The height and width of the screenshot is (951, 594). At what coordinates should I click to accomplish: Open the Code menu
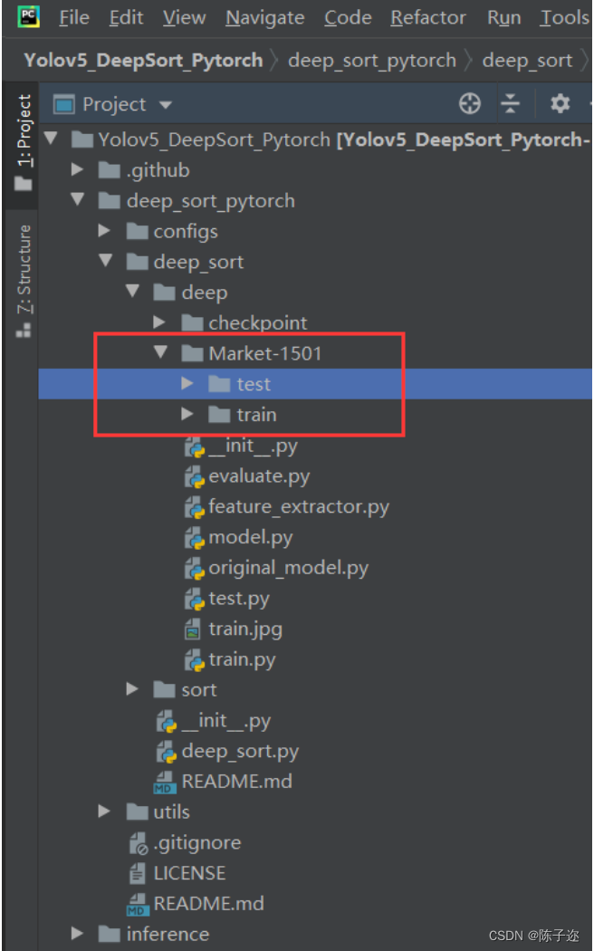coord(348,17)
